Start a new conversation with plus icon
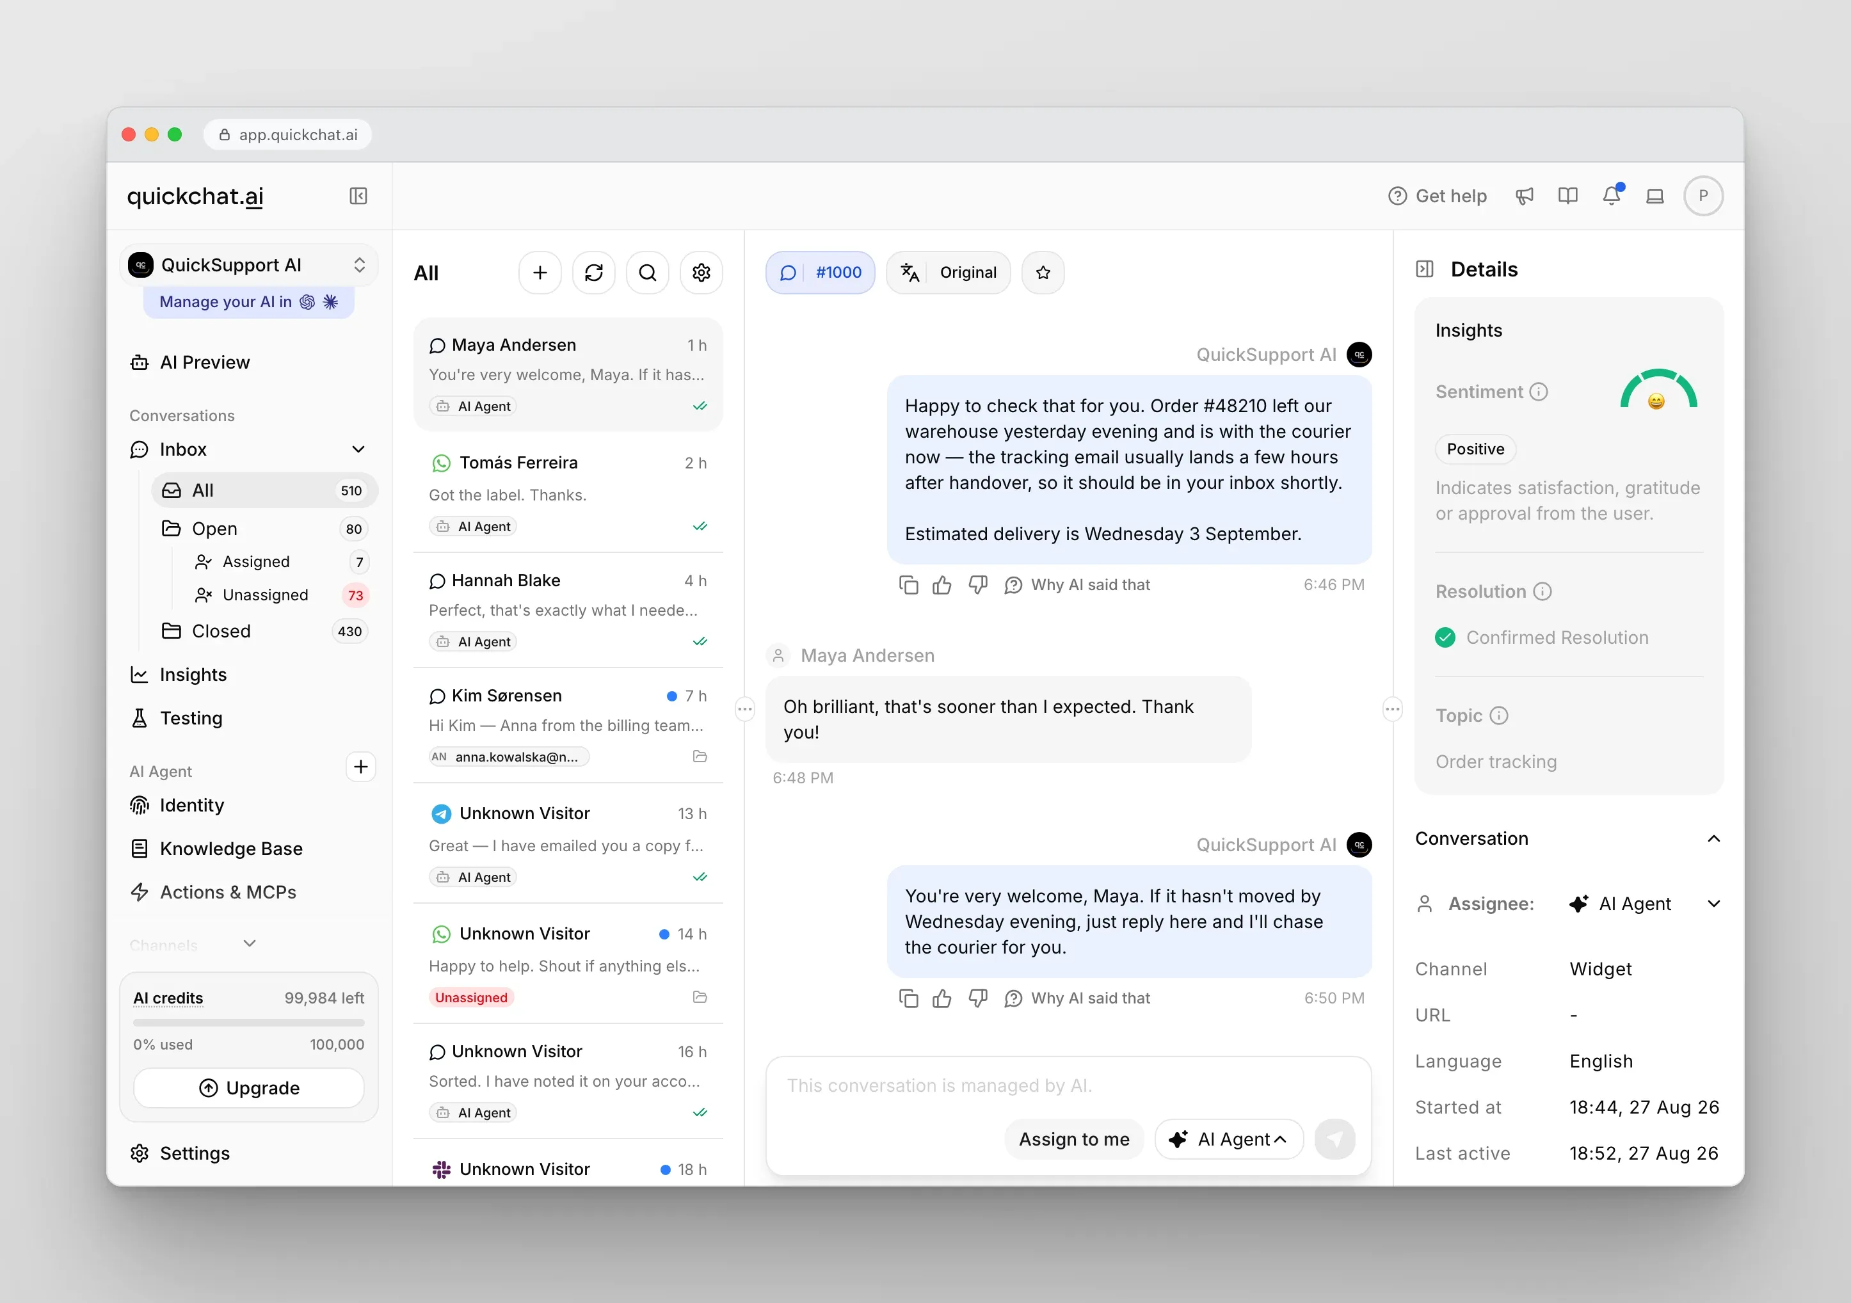This screenshot has width=1851, height=1303. 540,273
